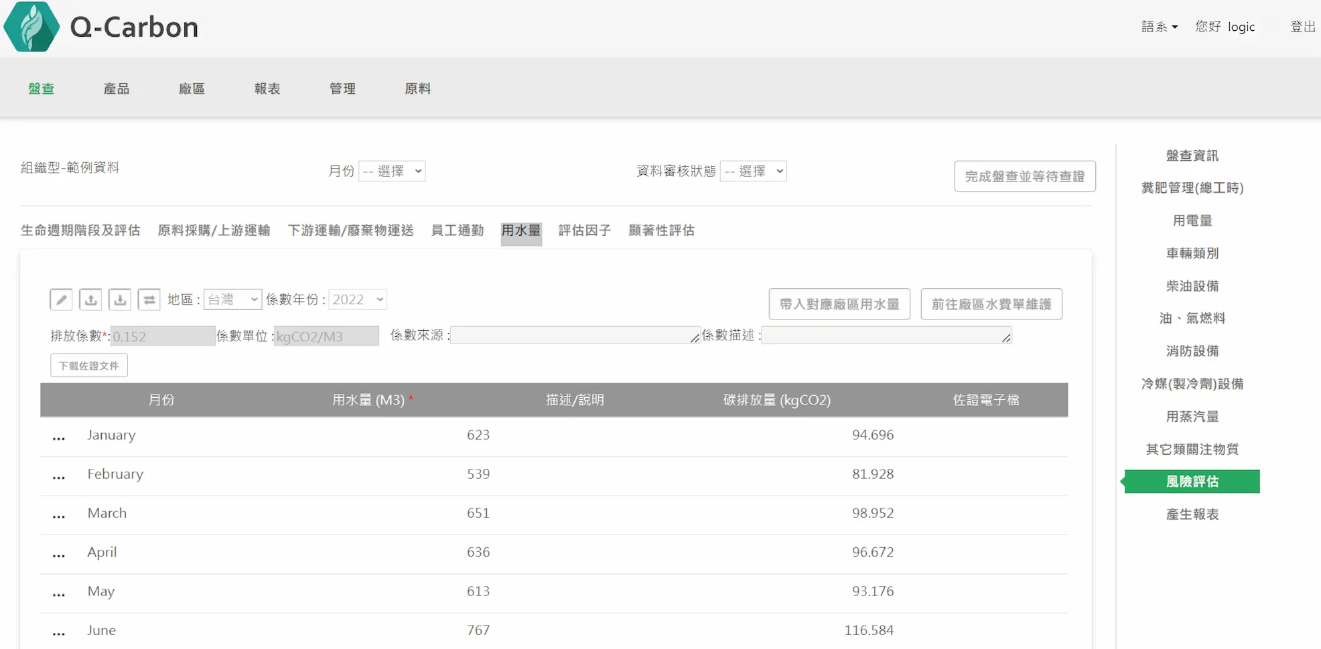Select the 評估因子 tab
Image resolution: width=1321 pixels, height=649 pixels.
pos(584,230)
